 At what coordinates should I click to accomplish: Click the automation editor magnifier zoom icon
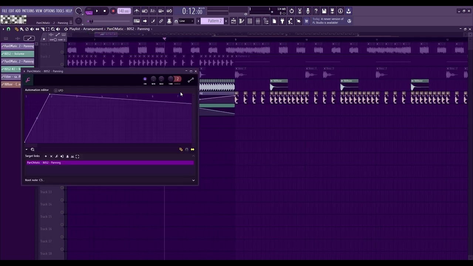[x=33, y=150]
